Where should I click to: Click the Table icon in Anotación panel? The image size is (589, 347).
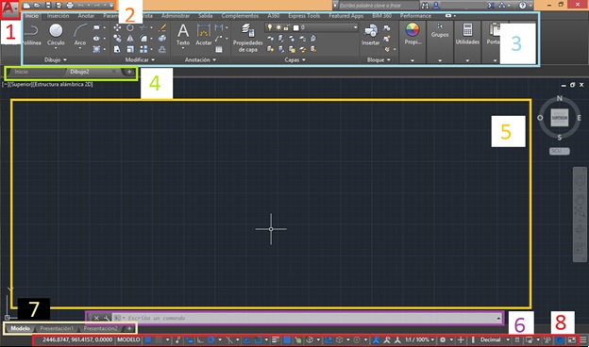(219, 49)
